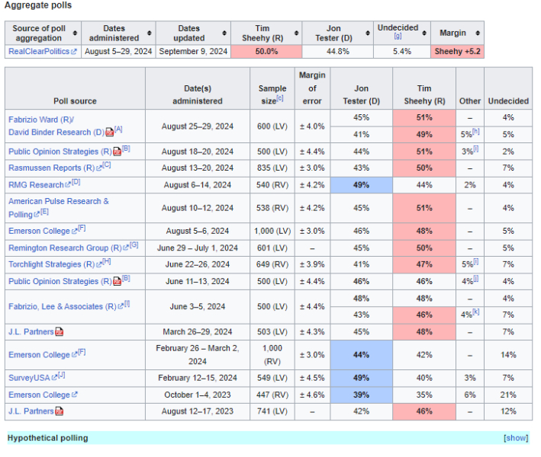Select August 5–29, 2024 aggregate dates
The height and width of the screenshot is (457, 541).
point(118,51)
